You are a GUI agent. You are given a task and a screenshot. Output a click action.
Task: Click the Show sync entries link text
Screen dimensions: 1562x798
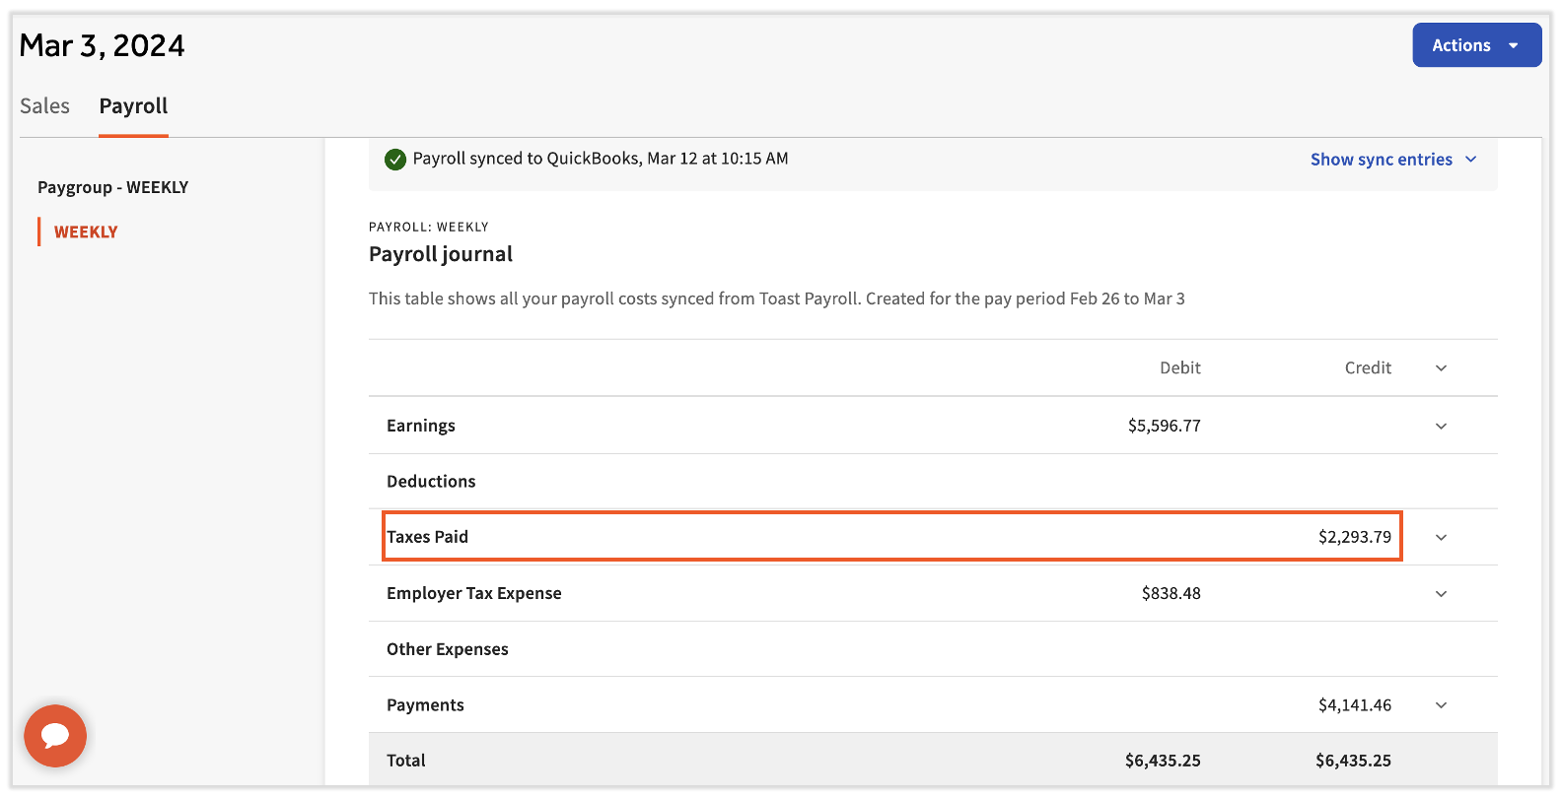1381,160
